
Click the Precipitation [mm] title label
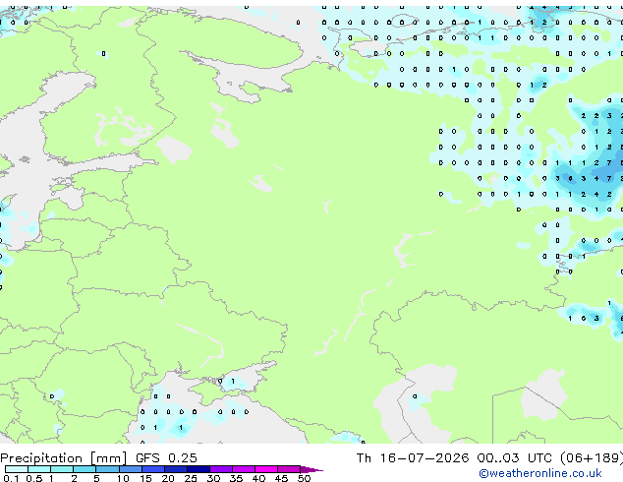(64, 458)
